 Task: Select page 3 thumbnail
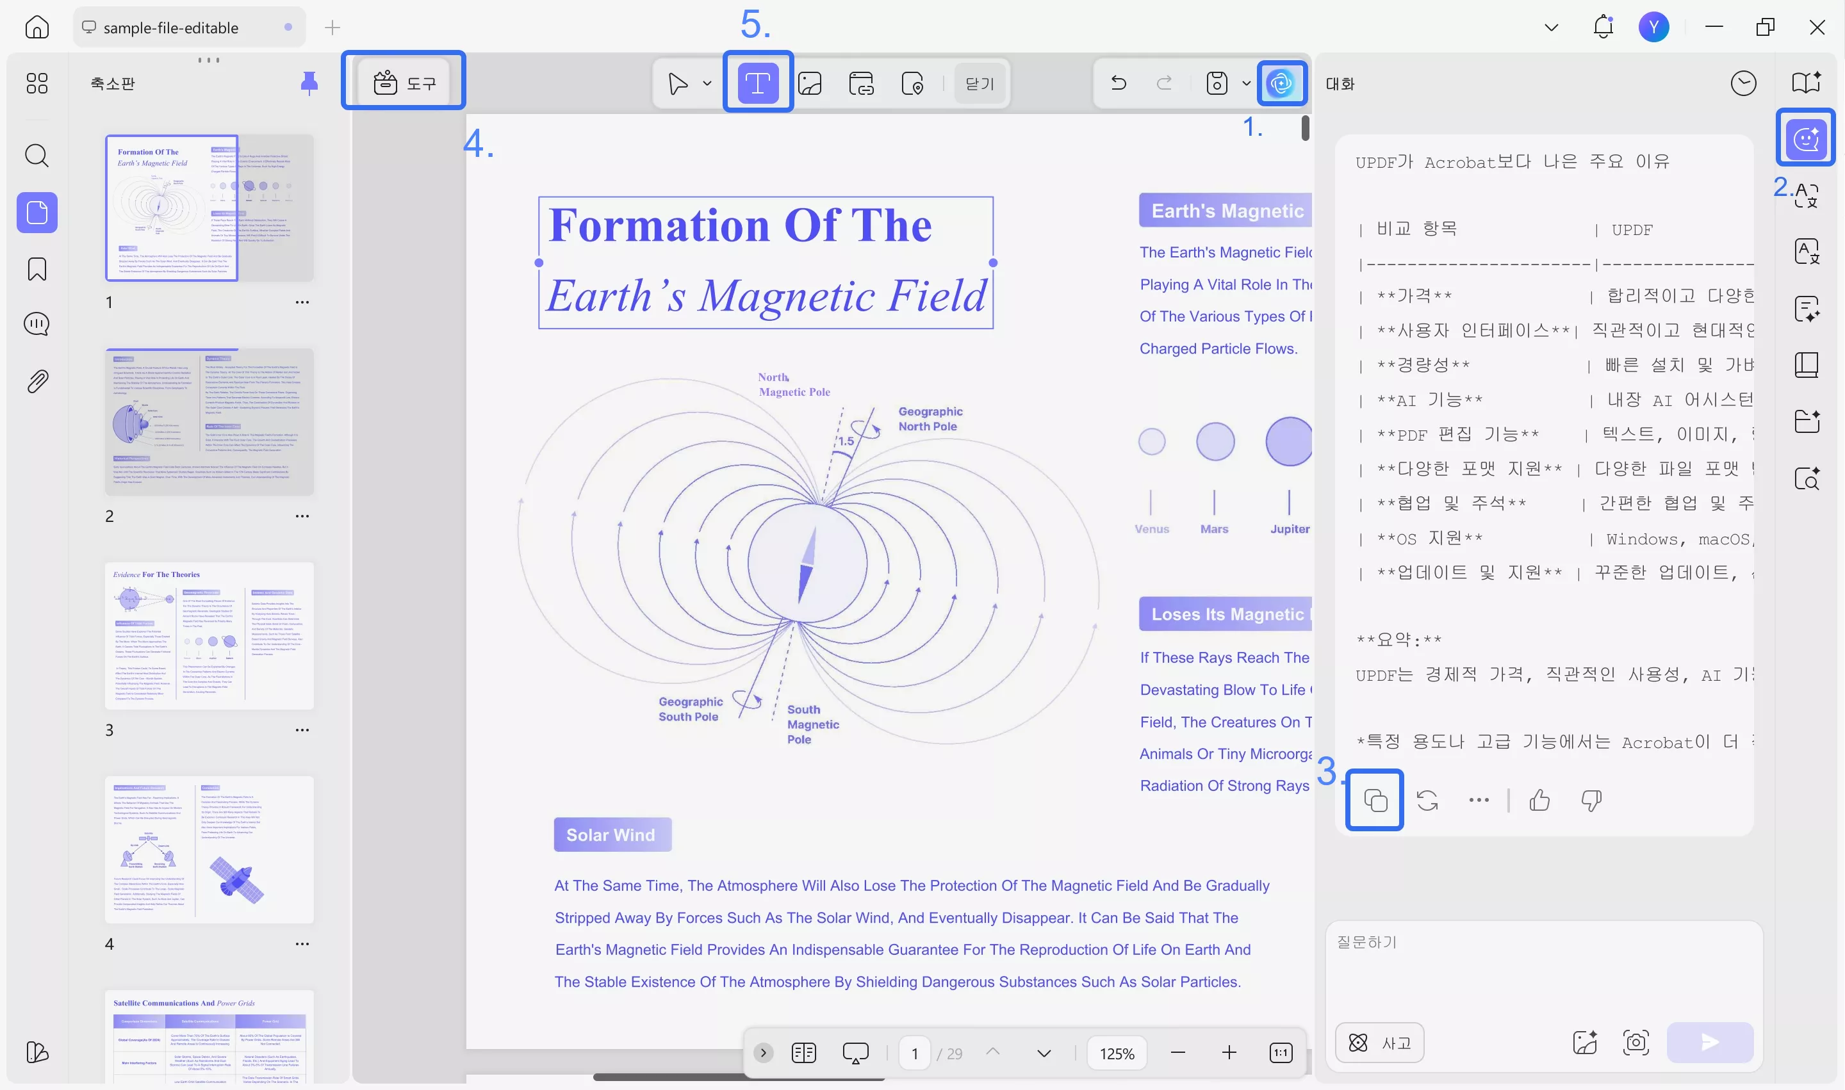(x=209, y=635)
